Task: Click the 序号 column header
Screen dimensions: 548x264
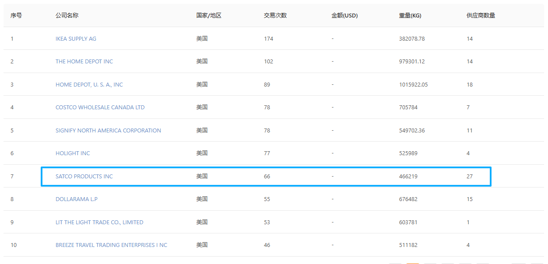Action: coord(16,15)
